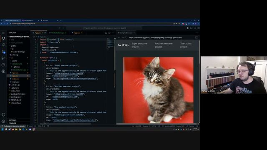
Task: Select the Simple Browser tab
Action: coord(126,33)
